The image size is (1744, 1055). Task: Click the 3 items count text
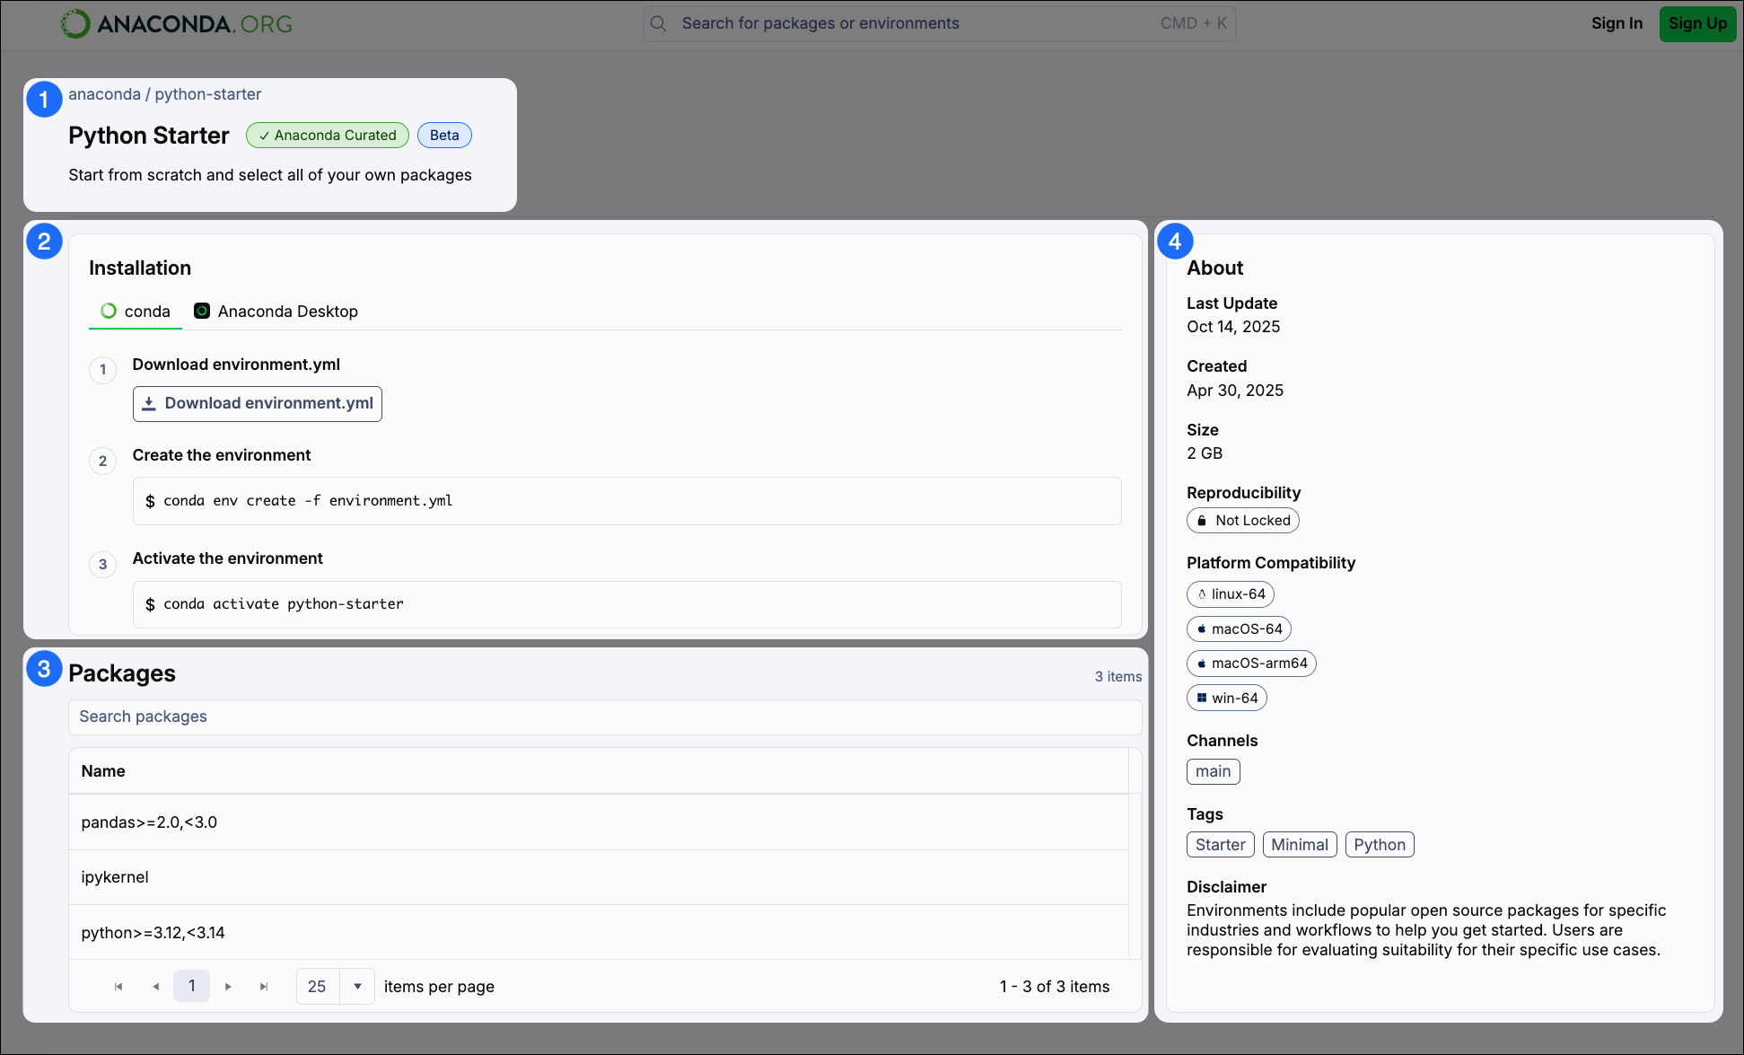tap(1118, 677)
